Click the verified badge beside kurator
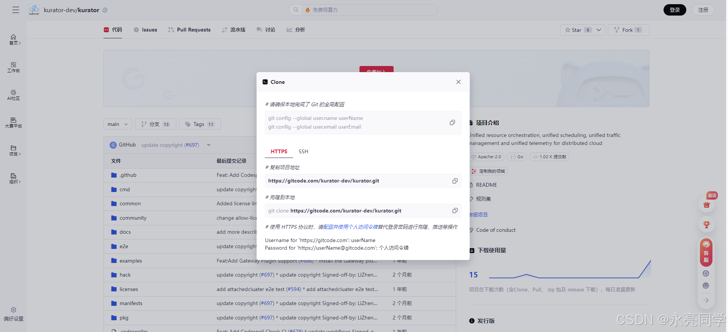Viewport: 728px width, 332px height. click(x=105, y=10)
